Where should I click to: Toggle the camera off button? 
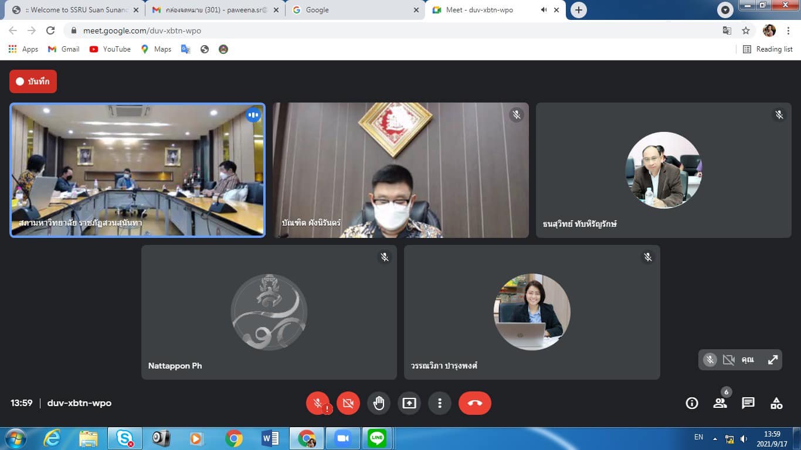348,403
